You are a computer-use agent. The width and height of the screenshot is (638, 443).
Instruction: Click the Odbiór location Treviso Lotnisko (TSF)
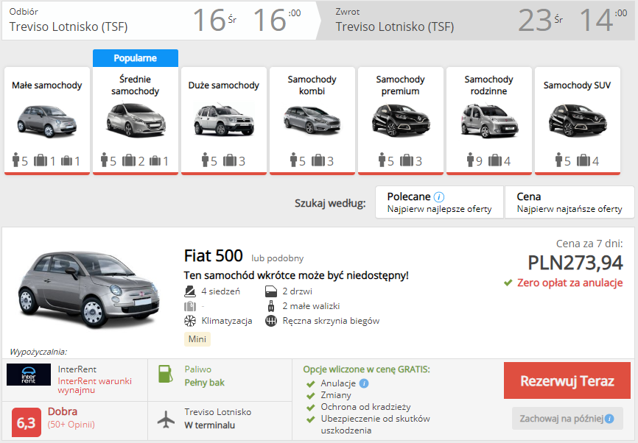(69, 26)
